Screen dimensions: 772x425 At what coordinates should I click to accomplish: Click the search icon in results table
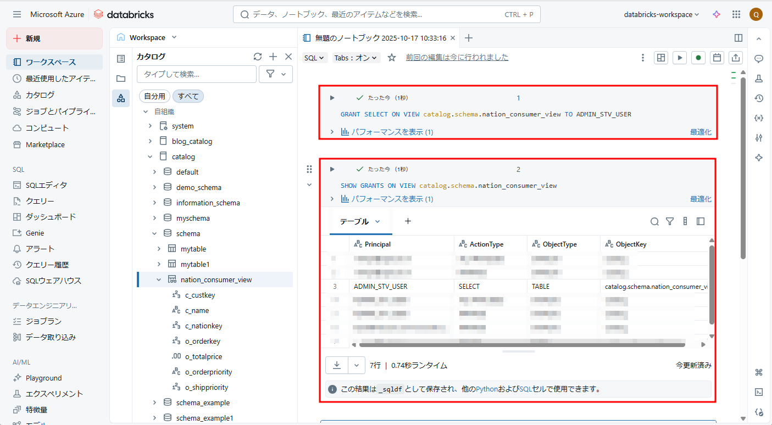pos(654,221)
